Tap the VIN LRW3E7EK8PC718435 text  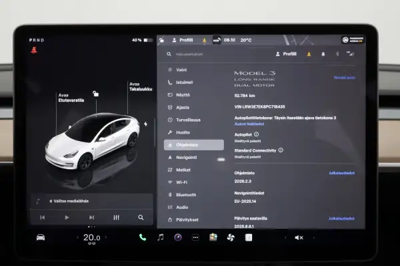tap(259, 106)
